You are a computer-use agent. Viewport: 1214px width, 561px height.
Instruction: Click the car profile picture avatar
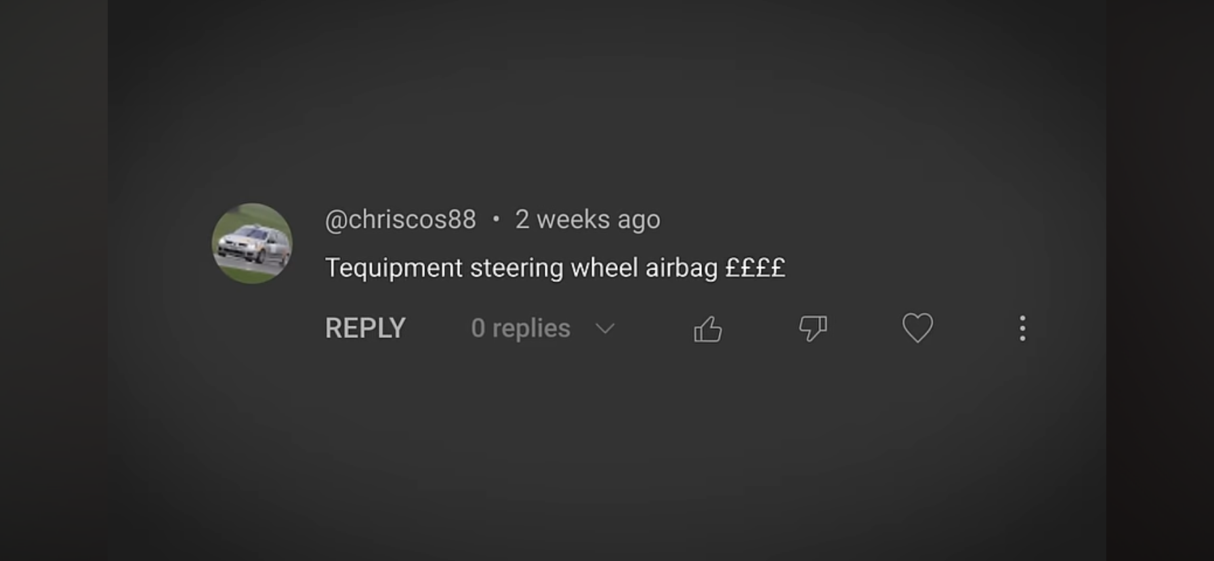pos(252,243)
